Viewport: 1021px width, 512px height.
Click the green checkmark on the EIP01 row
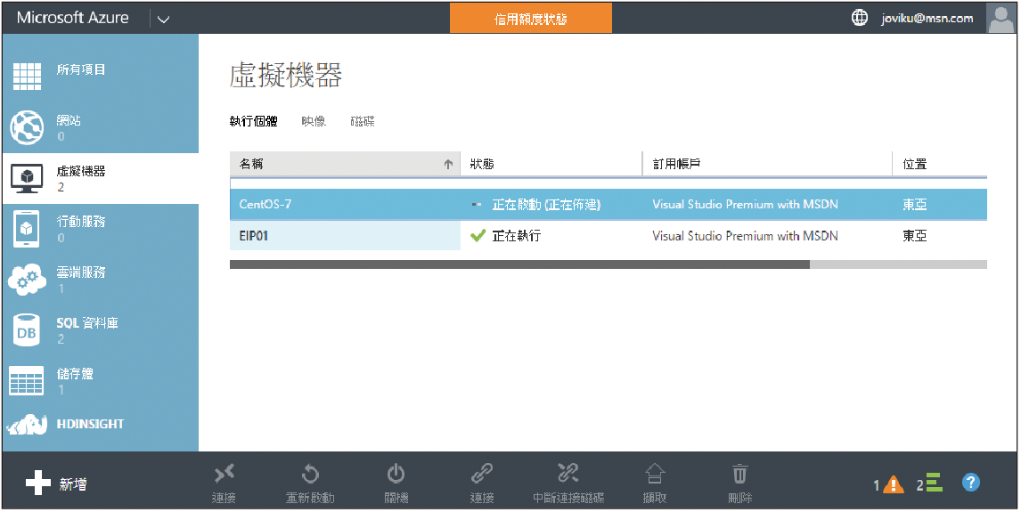[478, 236]
